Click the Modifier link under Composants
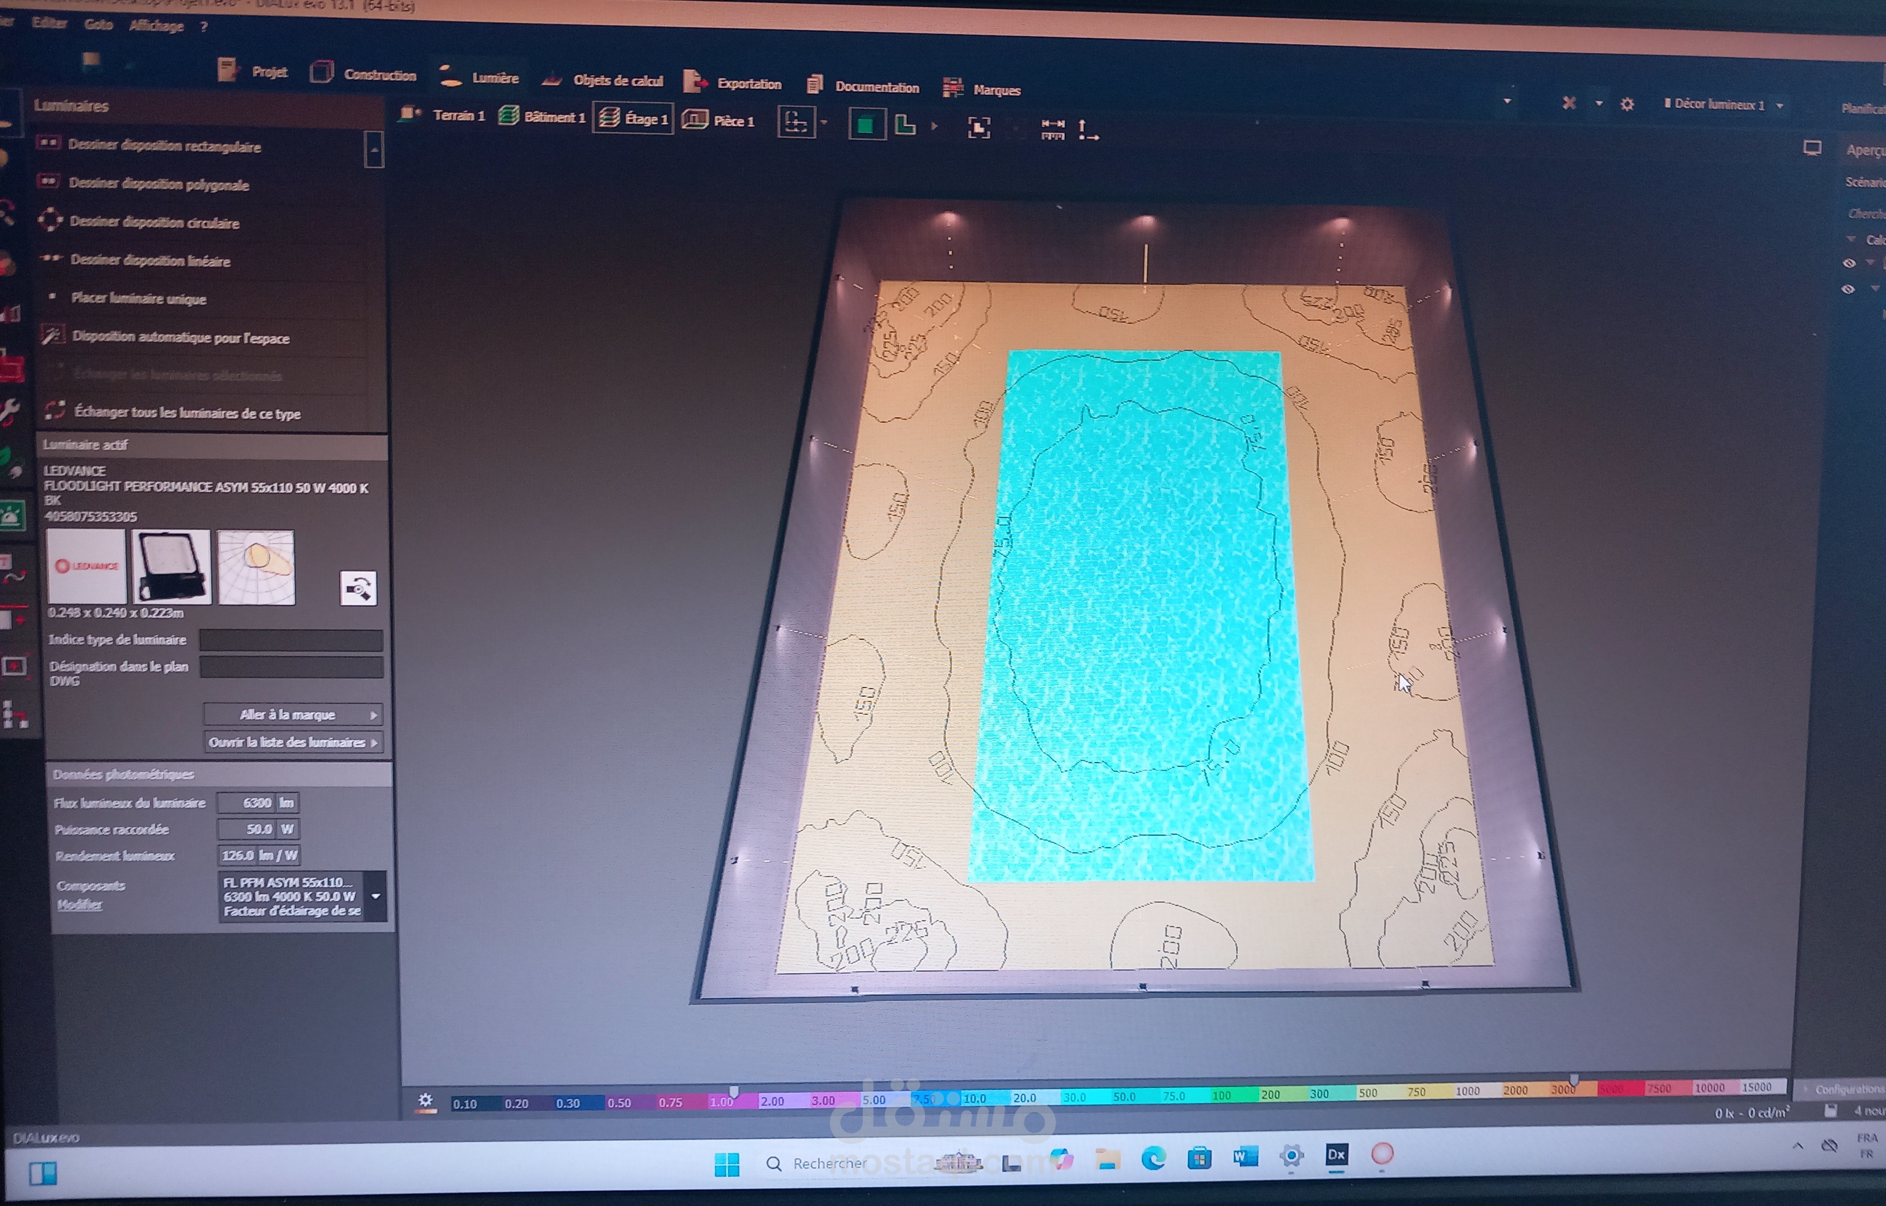 (x=79, y=904)
